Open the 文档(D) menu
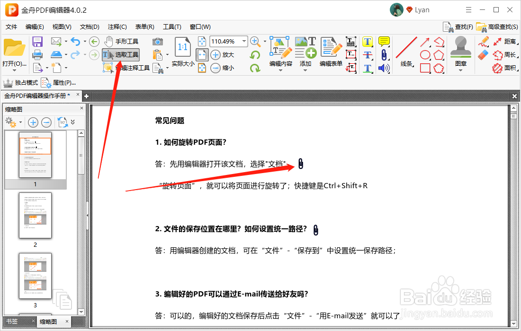Image resolution: width=521 pixels, height=331 pixels. (x=90, y=27)
